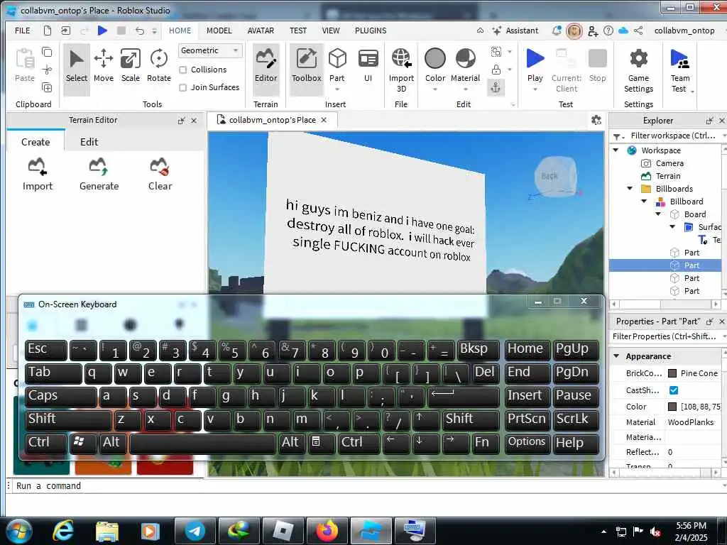Click the Share icon near username
Viewport: 727px width, 545px height.
click(x=638, y=31)
